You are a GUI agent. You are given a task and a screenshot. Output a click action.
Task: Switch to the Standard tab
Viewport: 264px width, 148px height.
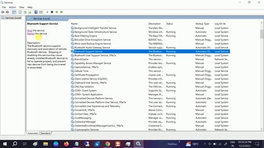tap(45, 133)
